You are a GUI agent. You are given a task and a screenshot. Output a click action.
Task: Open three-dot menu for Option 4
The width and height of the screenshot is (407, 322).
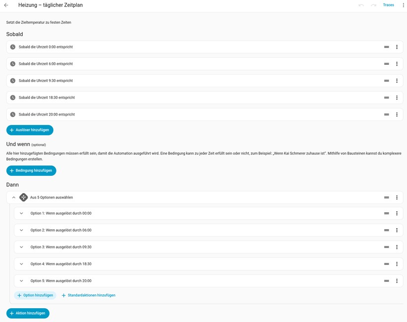point(397,264)
